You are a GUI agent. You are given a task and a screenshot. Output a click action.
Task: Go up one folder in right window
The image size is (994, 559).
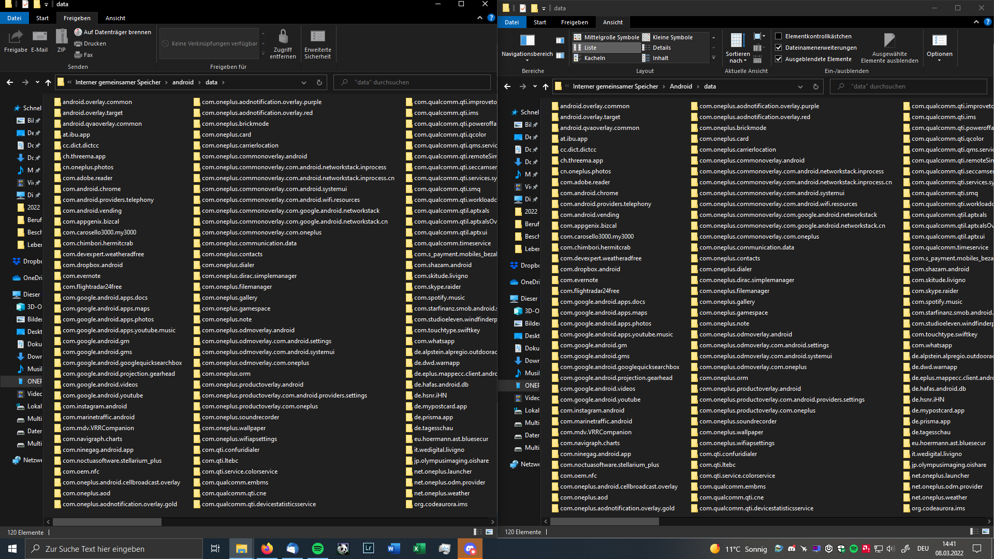(546, 86)
